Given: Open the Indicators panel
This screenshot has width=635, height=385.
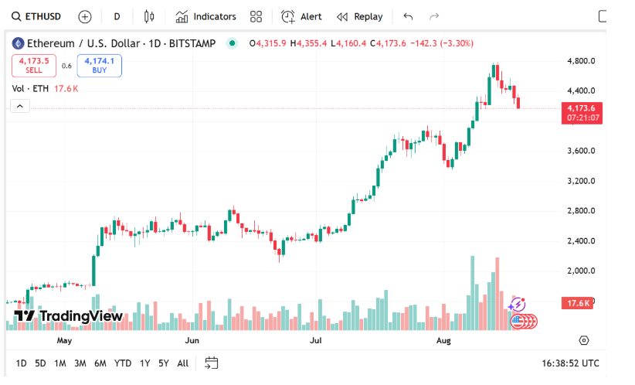Looking at the screenshot, I should [205, 16].
